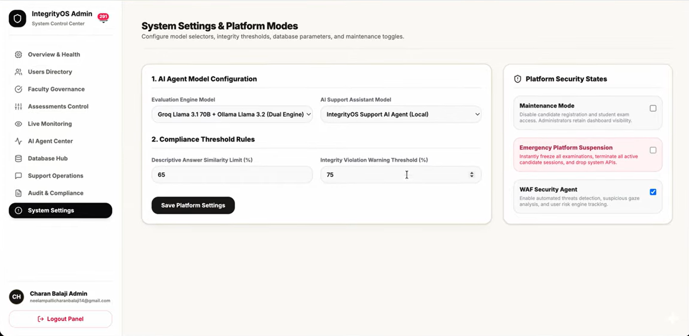Click Save Platform Settings button
Viewport: 689px width, 336px height.
pos(193,205)
